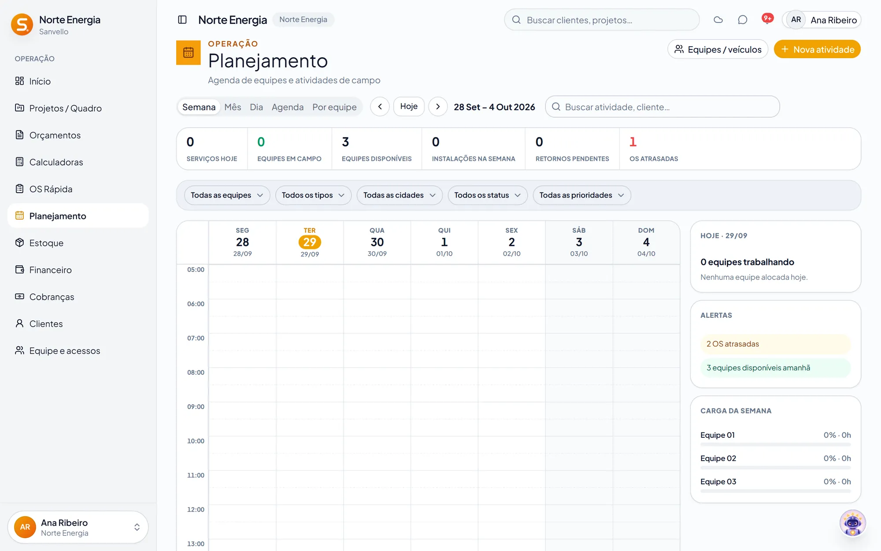Select the DOM 4 day header
The height and width of the screenshot is (551, 881).
(646, 242)
